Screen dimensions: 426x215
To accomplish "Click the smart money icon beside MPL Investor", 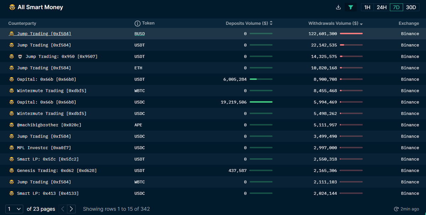I will pyautogui.click(x=11, y=148).
